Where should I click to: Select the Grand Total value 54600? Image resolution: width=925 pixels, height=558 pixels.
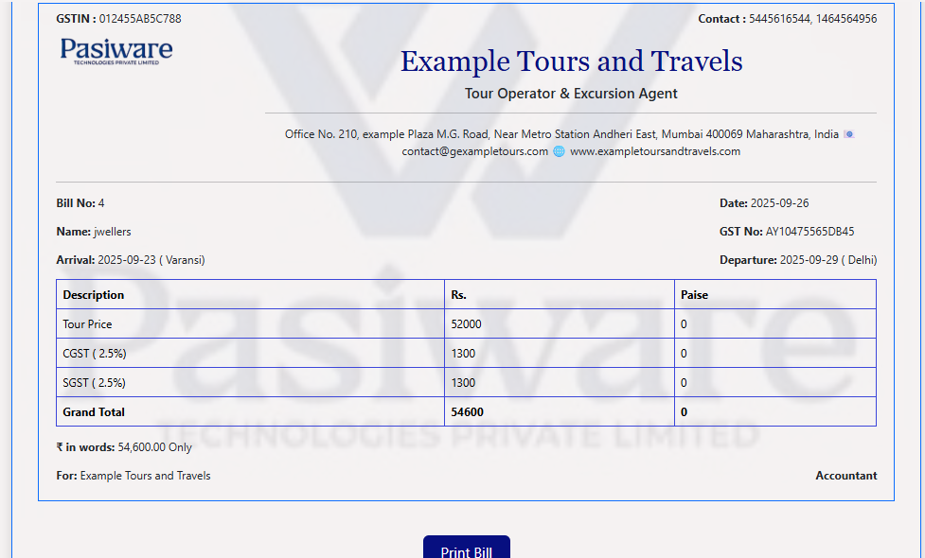click(468, 411)
